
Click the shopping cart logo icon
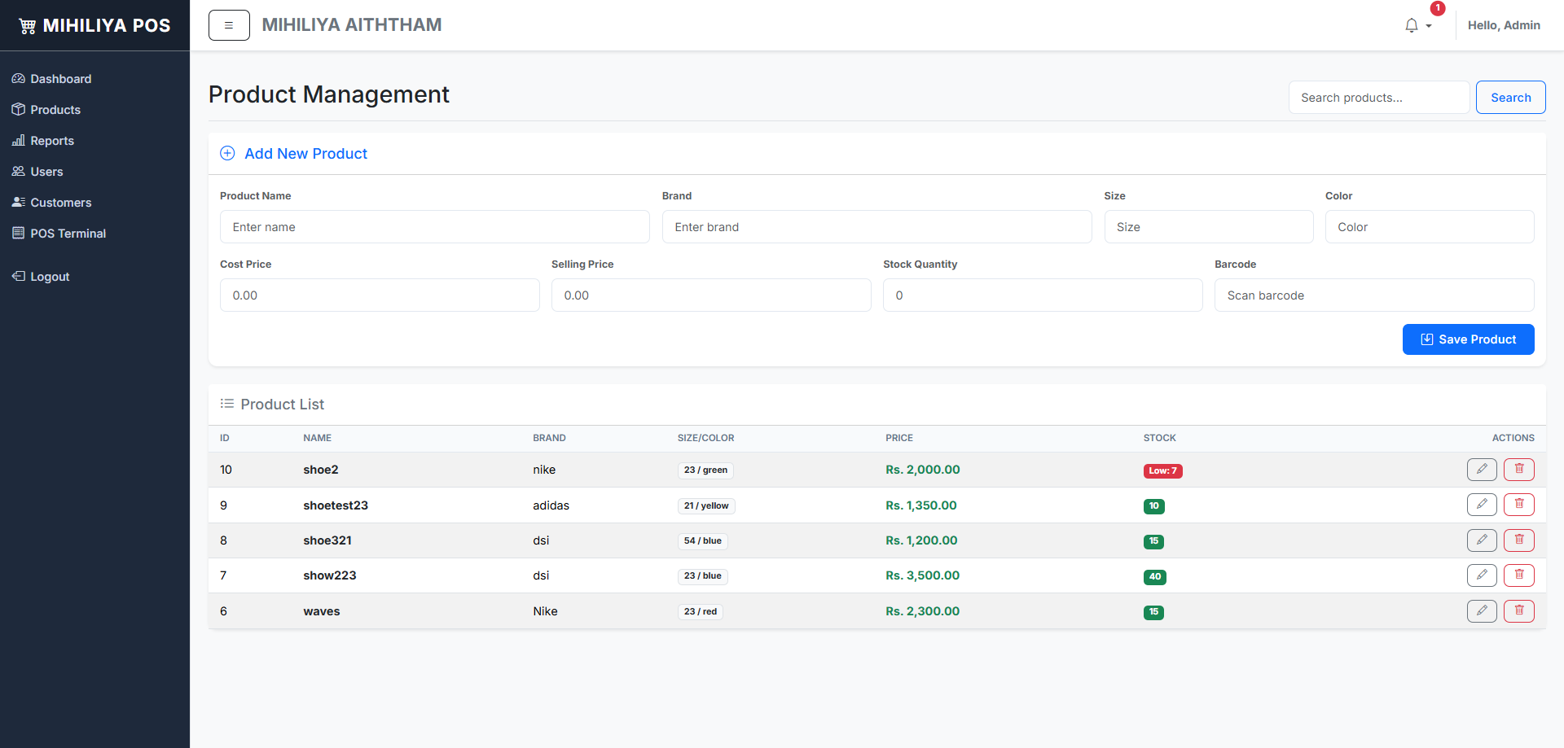point(27,26)
